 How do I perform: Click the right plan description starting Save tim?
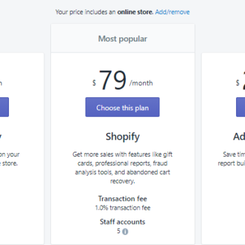[x=231, y=159]
